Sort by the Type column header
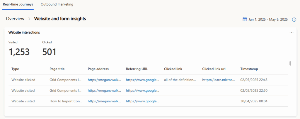Viewport: 300px width, 119px height. pyautogui.click(x=15, y=69)
